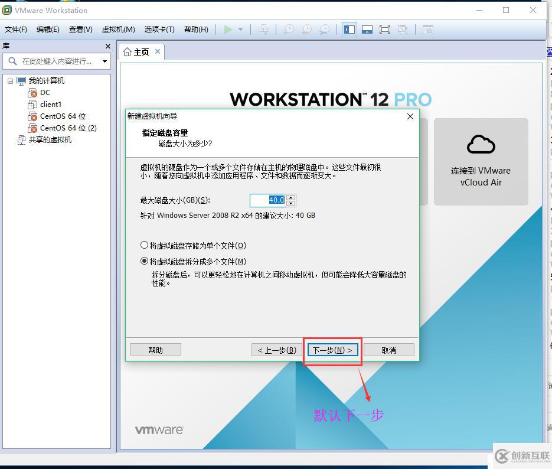Click the magnifier icon in library search
This screenshot has height=469, width=552.
point(12,61)
